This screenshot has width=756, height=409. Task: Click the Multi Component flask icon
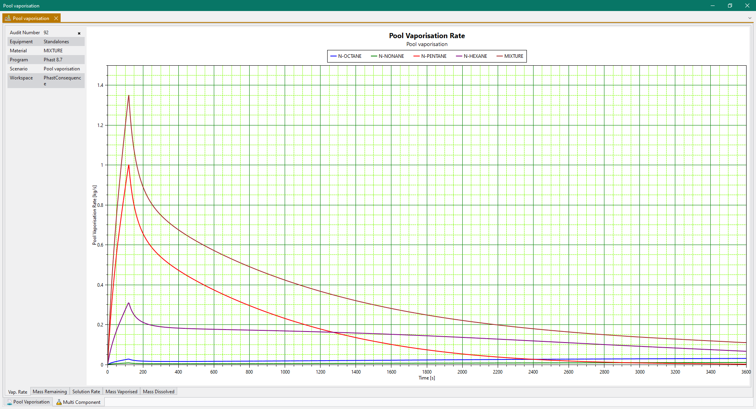59,402
